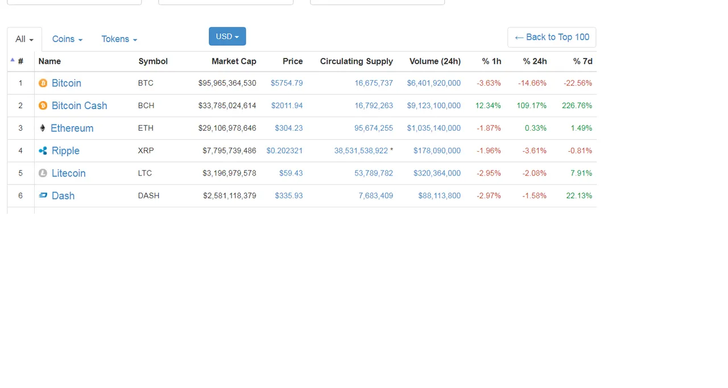Select Bitcoin Cash market cap $33,785,024,614
The height and width of the screenshot is (388, 728).
[x=227, y=106]
